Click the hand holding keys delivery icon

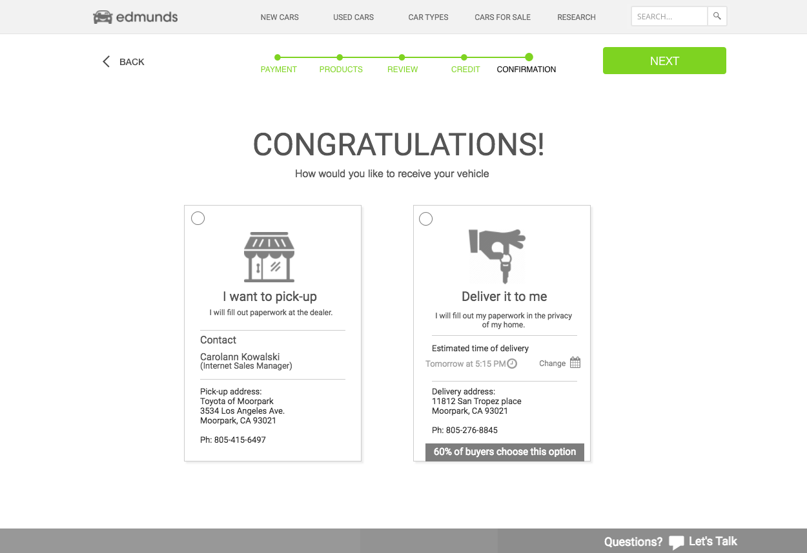click(x=497, y=255)
